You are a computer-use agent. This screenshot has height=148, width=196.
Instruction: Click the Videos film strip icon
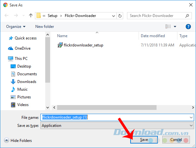click(13, 105)
